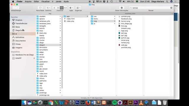Open Filmes in the sidebar
Image resolution: width=189 pixels, height=106 pixels.
18,44
